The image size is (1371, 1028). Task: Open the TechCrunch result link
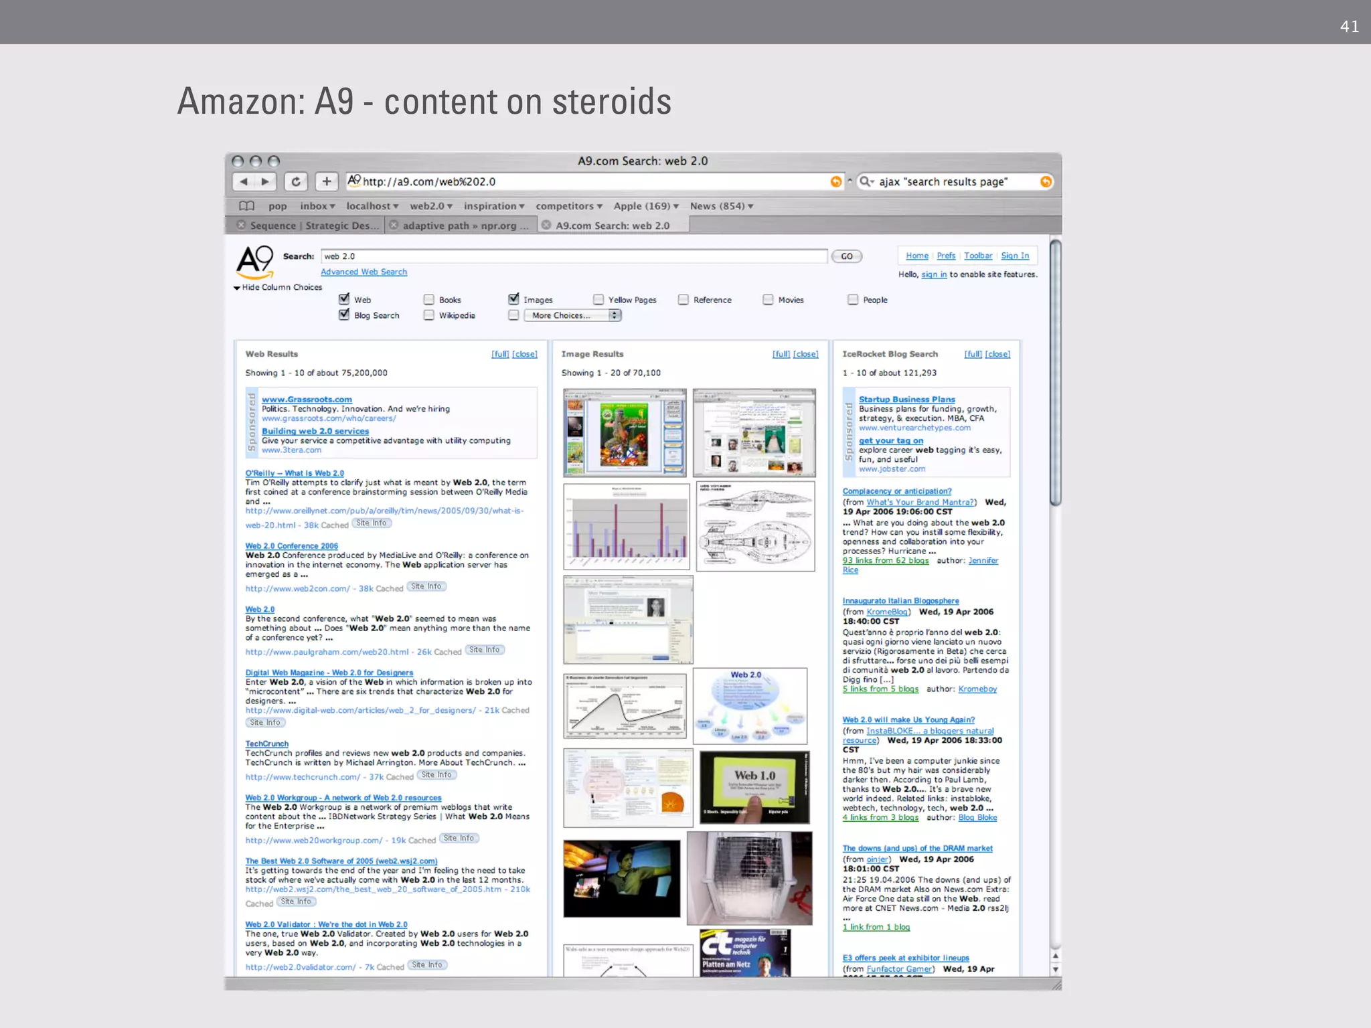(x=266, y=744)
